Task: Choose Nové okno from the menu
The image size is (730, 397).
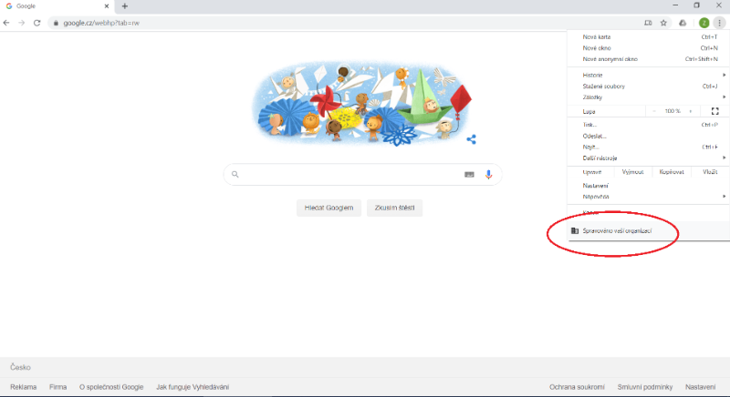Action: (x=648, y=48)
